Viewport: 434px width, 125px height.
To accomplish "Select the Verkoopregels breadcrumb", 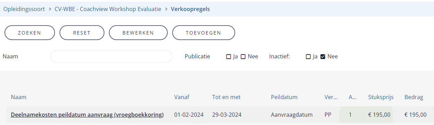I will (190, 9).
